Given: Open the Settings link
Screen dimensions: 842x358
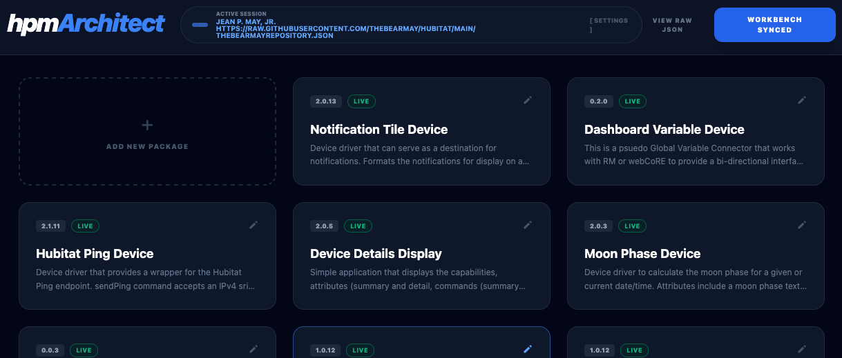Looking at the screenshot, I should click(609, 25).
